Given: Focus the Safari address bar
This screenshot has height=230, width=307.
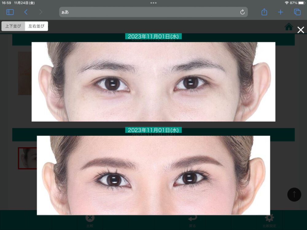Looking at the screenshot, I should pyautogui.click(x=150, y=12).
